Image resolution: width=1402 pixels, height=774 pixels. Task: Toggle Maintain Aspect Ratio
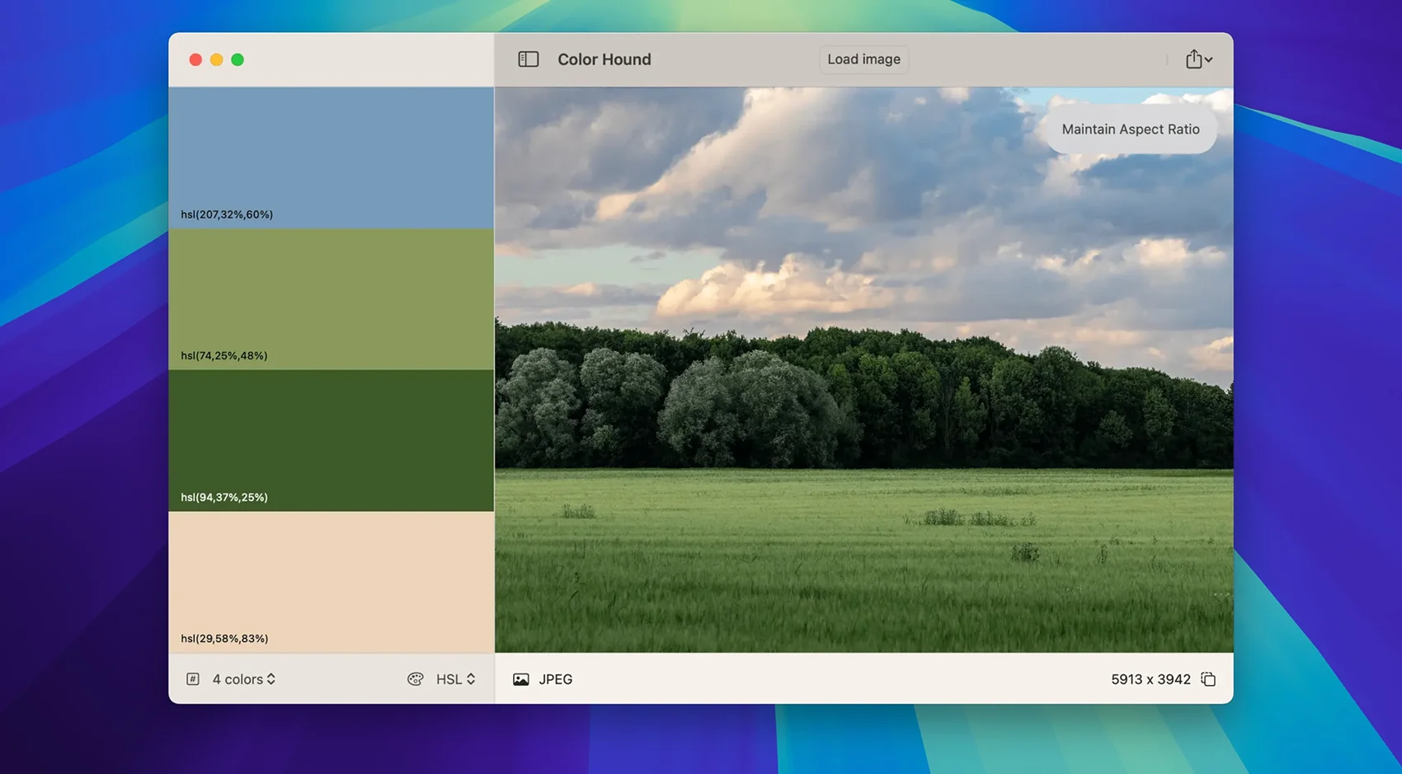click(x=1130, y=129)
